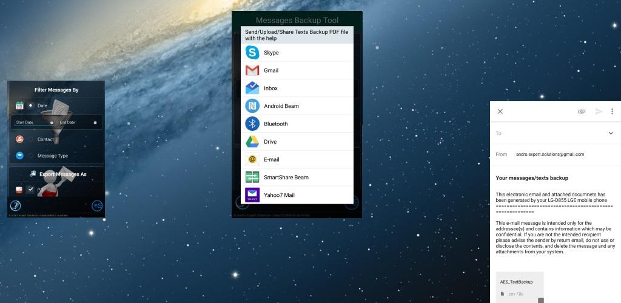Image resolution: width=621 pixels, height=303 pixels.
Task: Tap the Bluetooth icon
Action: pyautogui.click(x=252, y=124)
